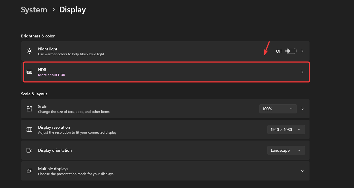
Task: Go back to System in breadcrumb
Action: coord(34,10)
